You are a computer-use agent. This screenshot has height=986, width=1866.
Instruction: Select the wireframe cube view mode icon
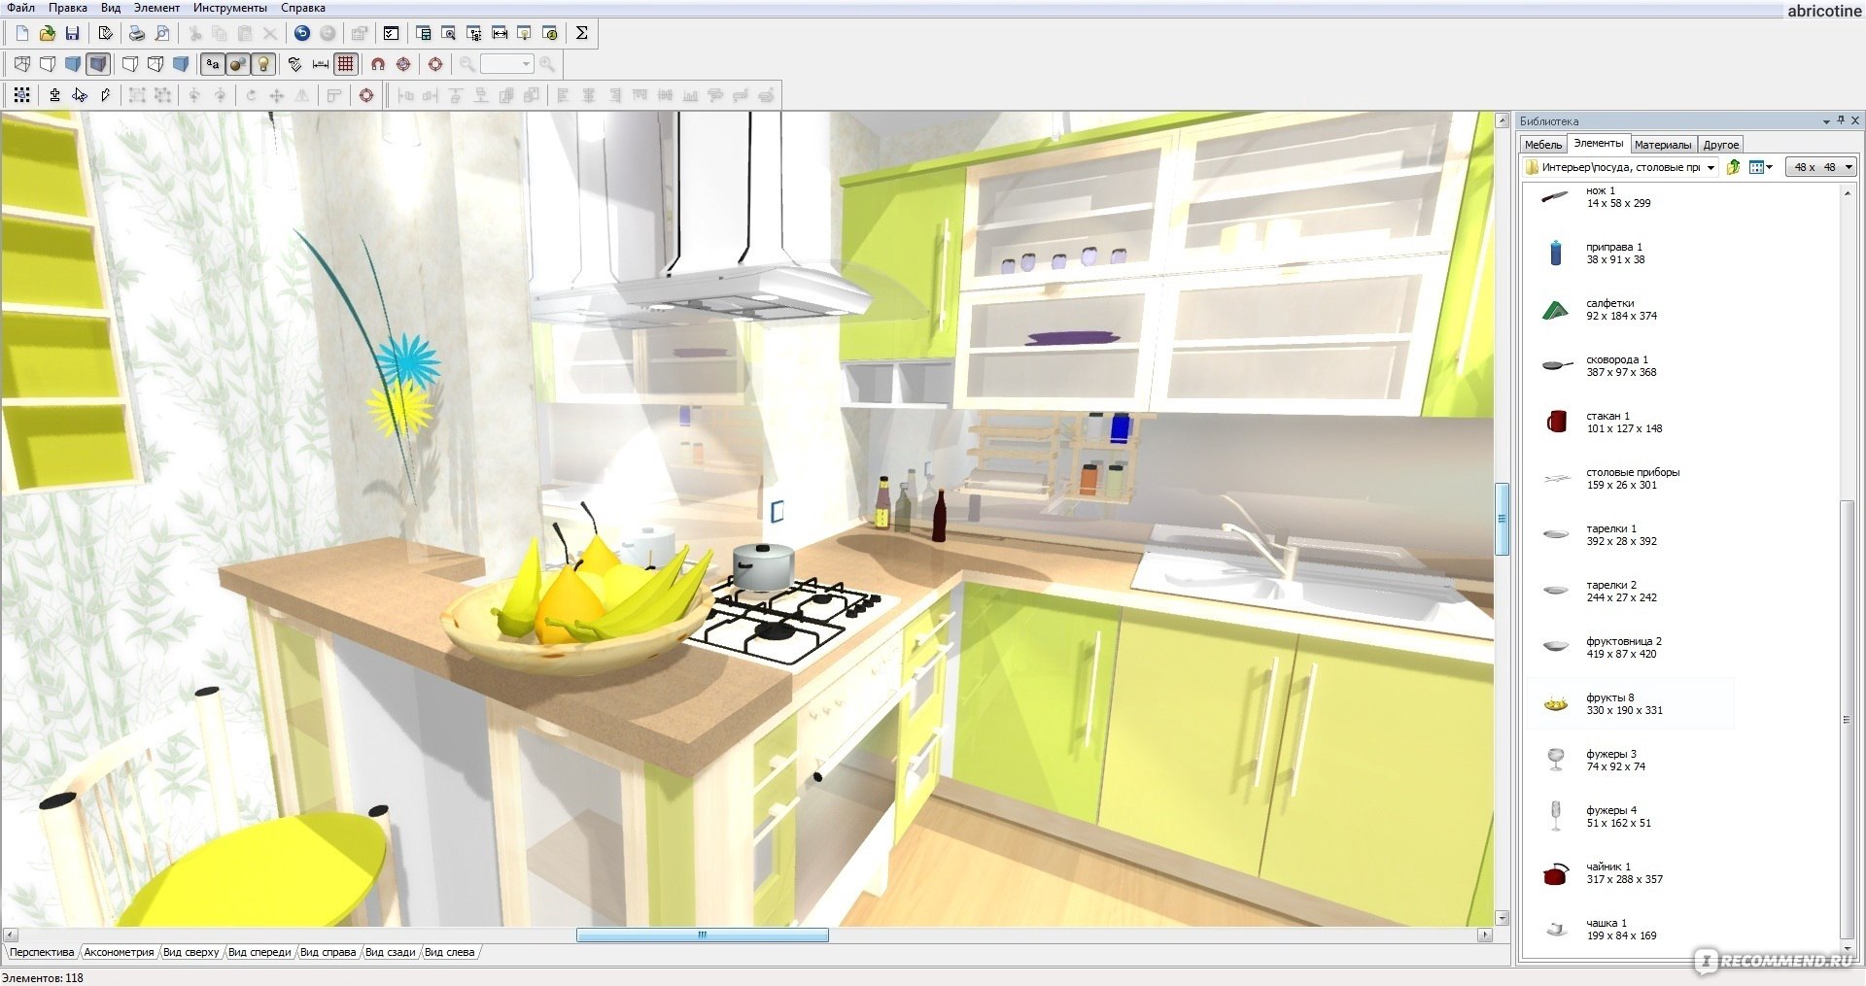22,64
